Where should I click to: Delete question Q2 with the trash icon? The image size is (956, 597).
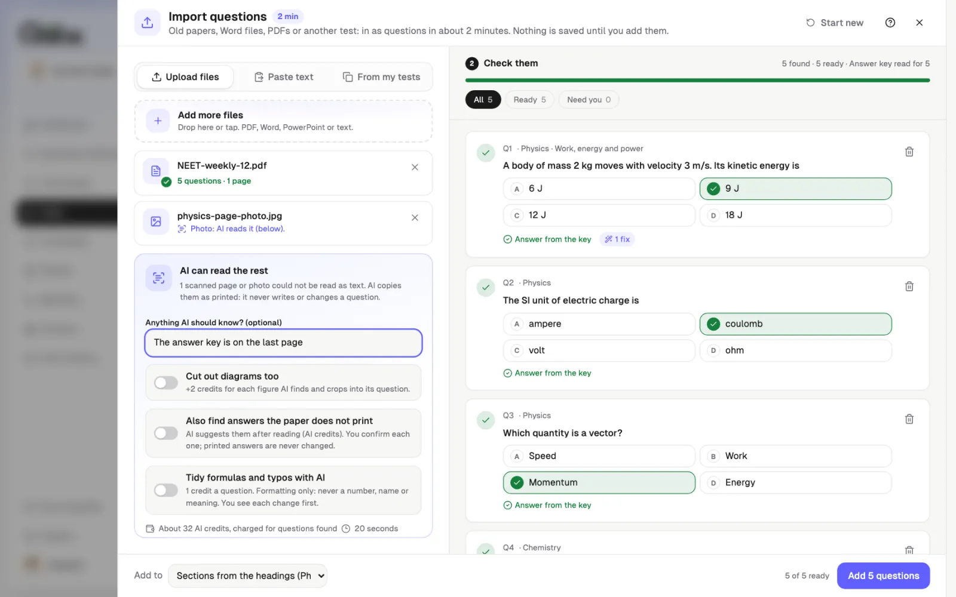(x=909, y=287)
